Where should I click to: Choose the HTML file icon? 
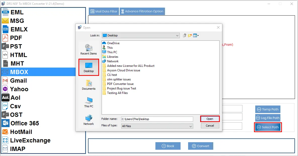(x=5, y=55)
